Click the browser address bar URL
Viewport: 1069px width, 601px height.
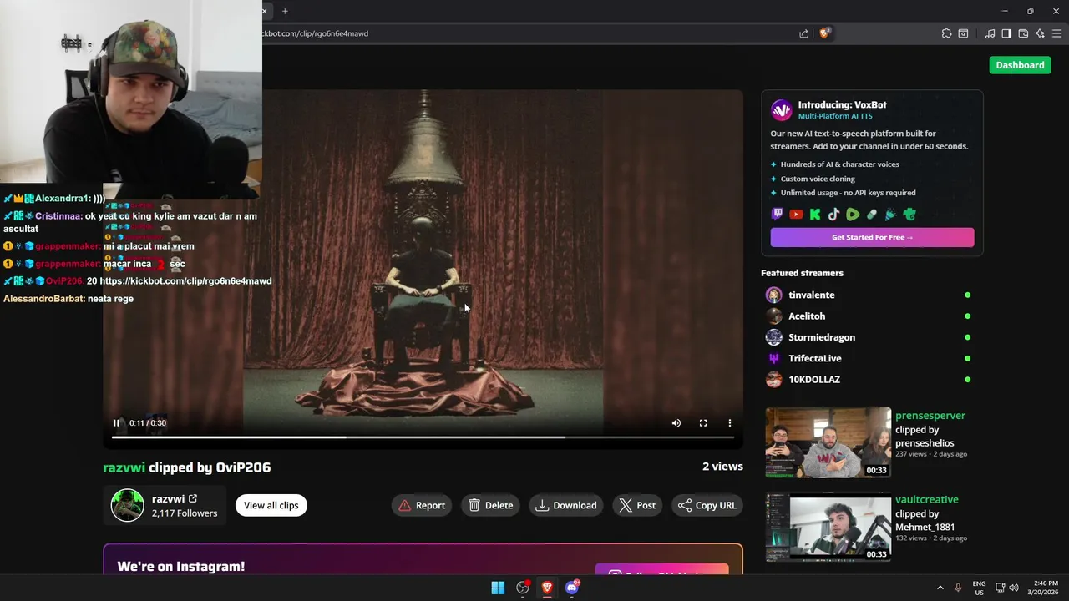coord(316,33)
